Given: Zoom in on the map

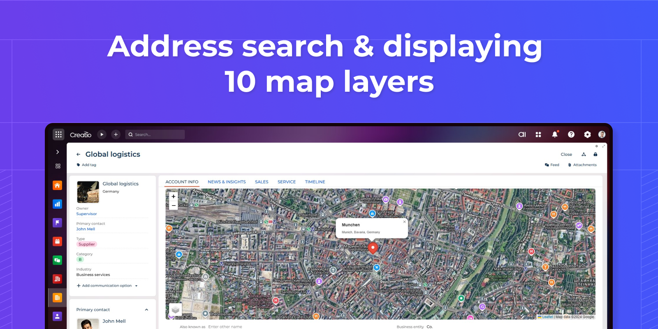Looking at the screenshot, I should click(x=174, y=197).
